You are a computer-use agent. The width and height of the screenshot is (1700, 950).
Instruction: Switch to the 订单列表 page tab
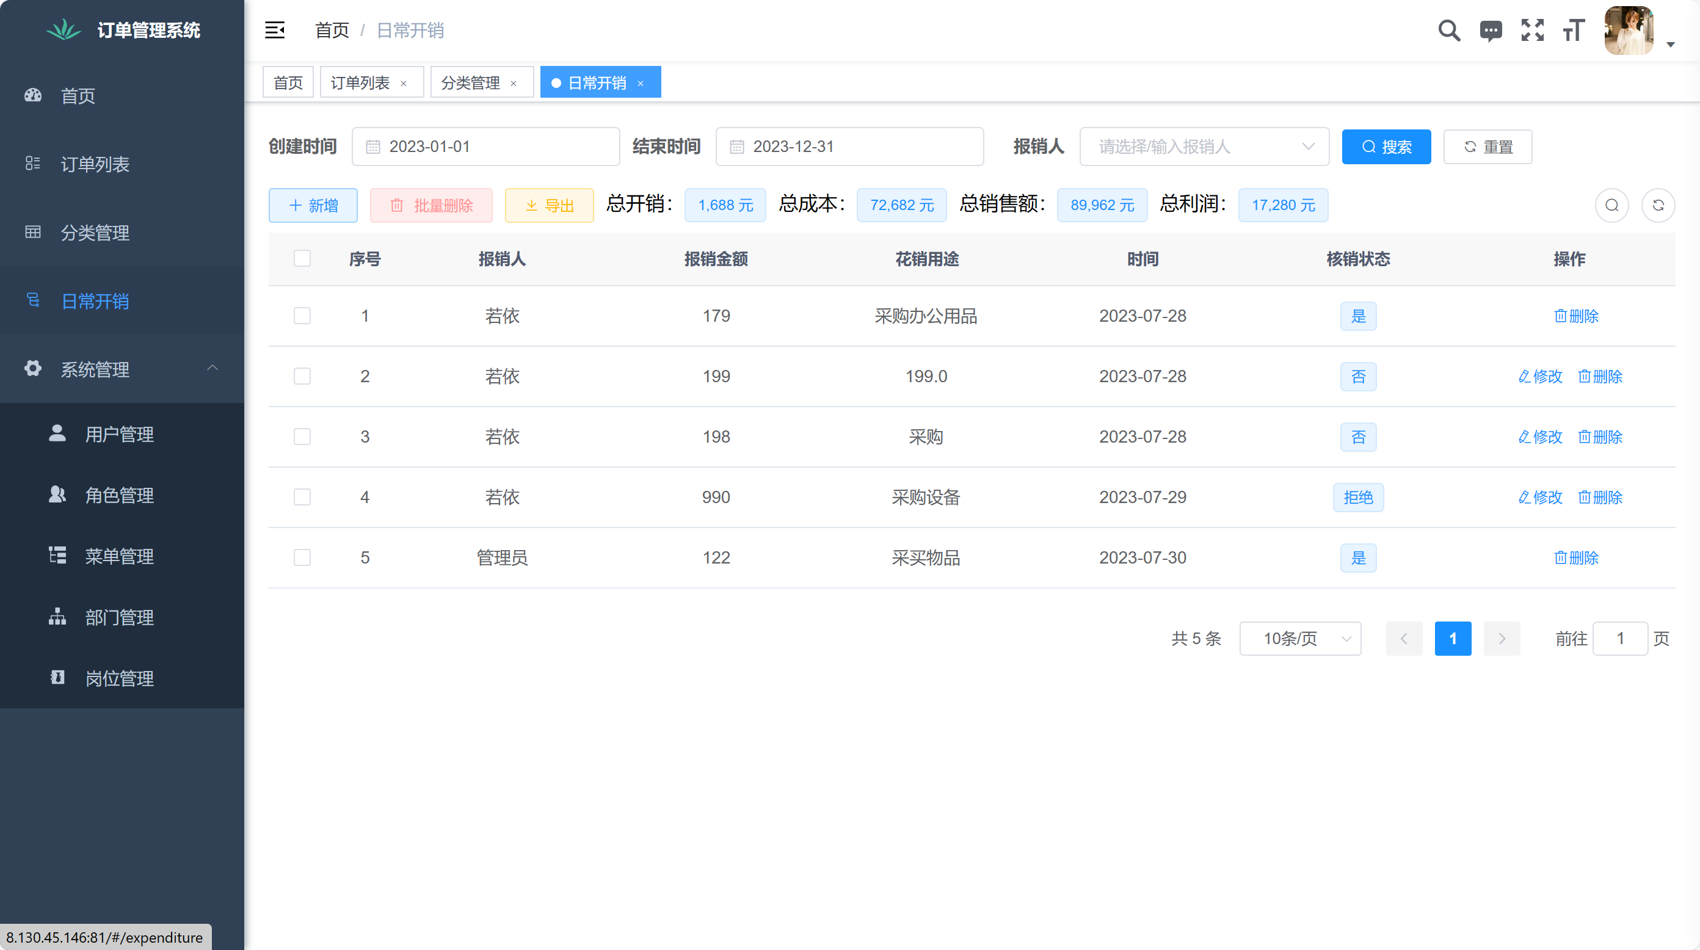[360, 82]
